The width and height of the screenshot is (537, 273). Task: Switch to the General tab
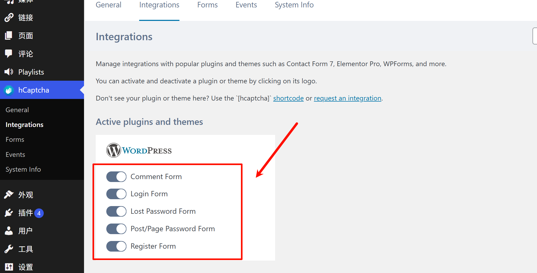pos(108,5)
